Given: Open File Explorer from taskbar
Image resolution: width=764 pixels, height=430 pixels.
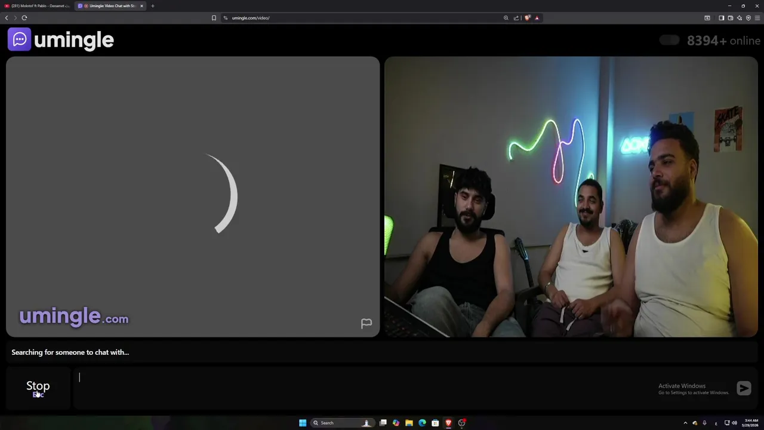Looking at the screenshot, I should 409,423.
